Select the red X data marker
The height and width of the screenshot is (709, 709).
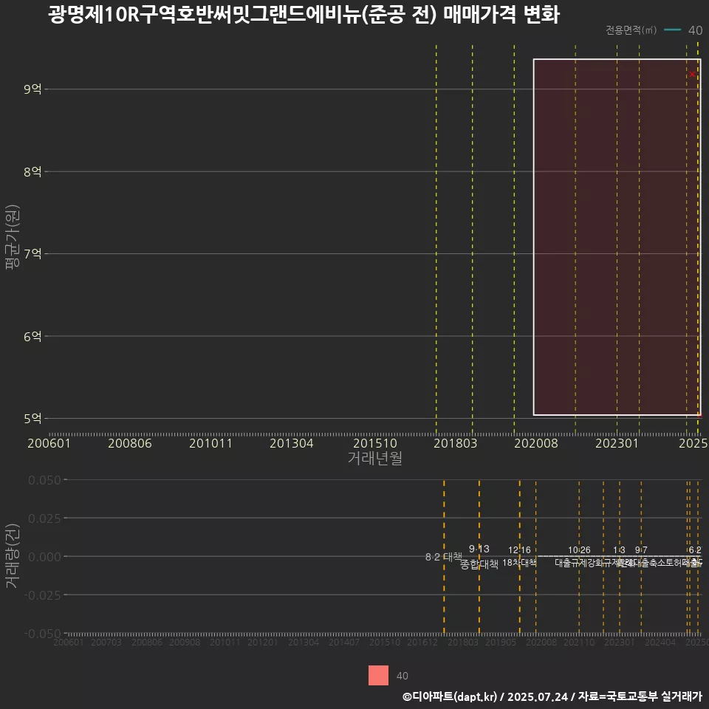pyautogui.click(x=691, y=74)
